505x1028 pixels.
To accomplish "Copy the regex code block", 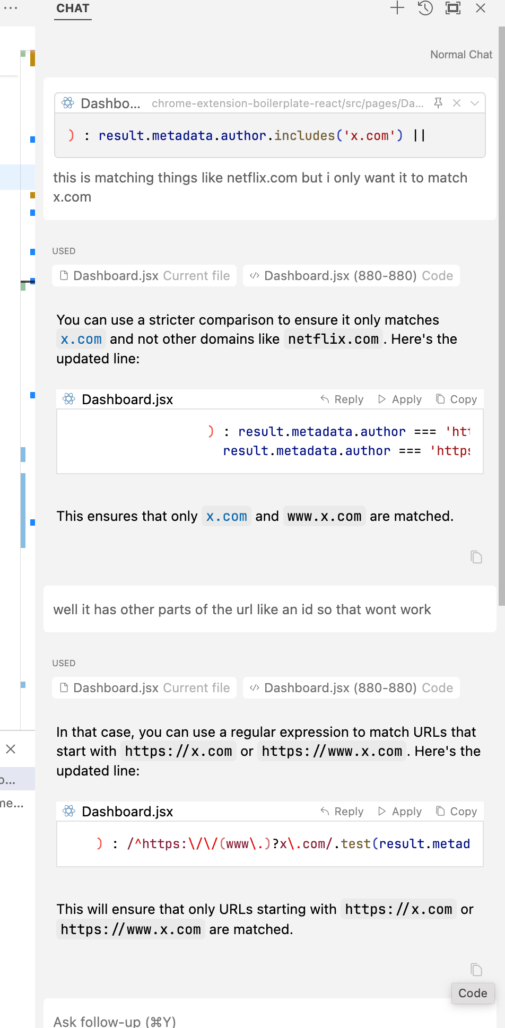I will click(456, 812).
